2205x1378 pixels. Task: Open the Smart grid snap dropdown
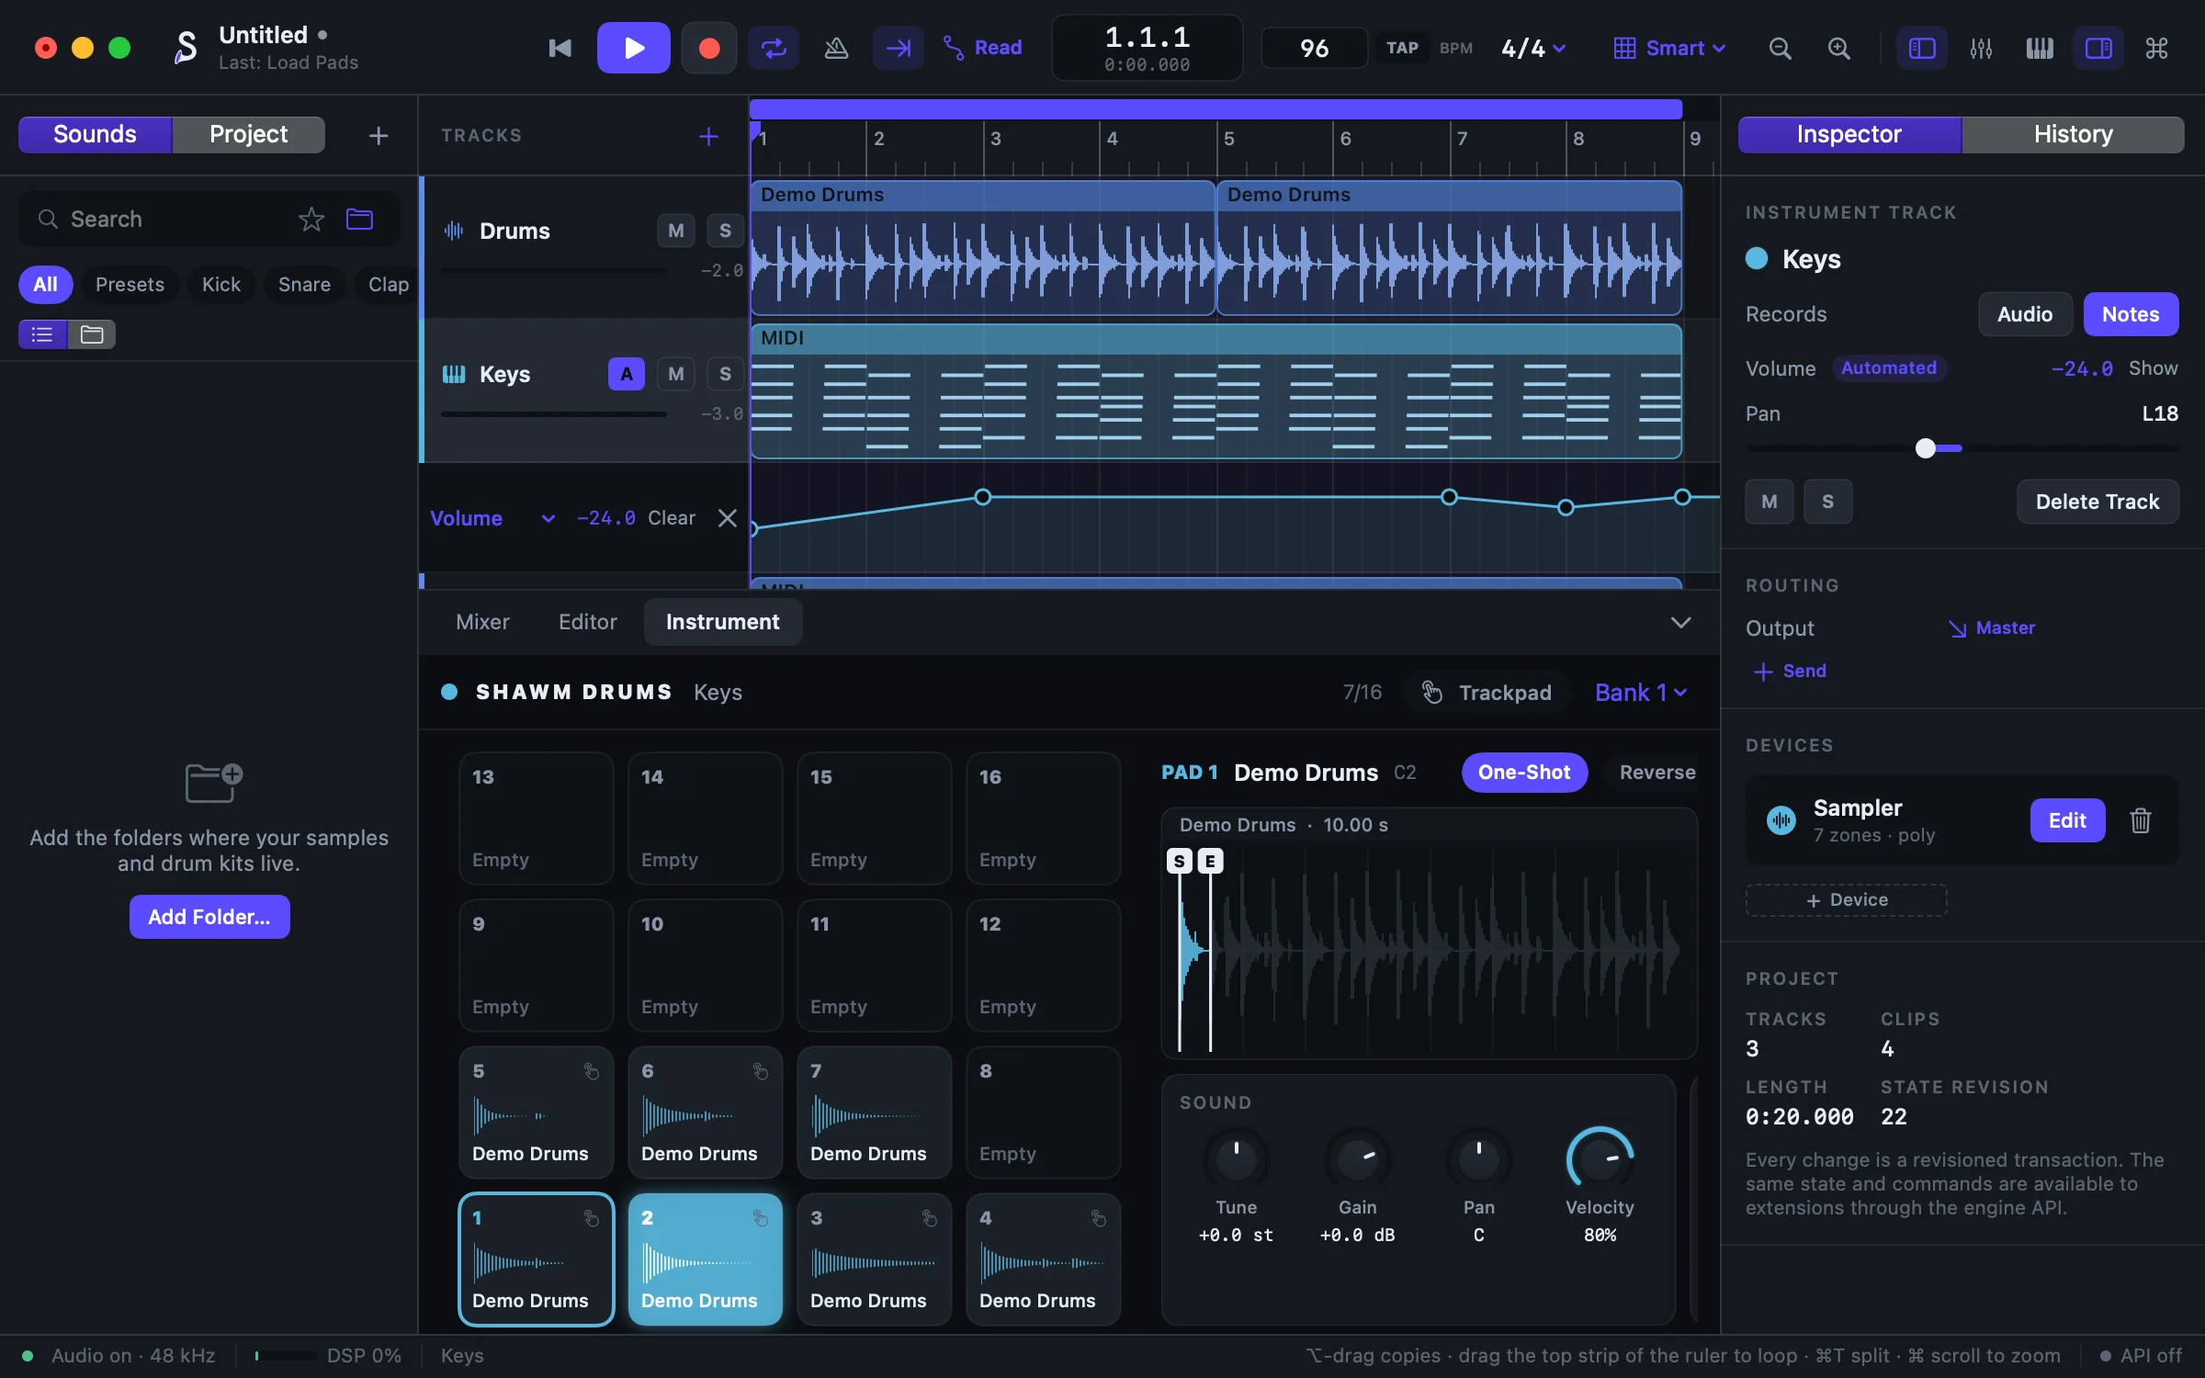[1669, 48]
